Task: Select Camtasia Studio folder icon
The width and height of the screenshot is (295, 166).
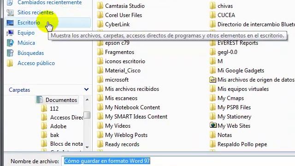Action: tap(100, 6)
